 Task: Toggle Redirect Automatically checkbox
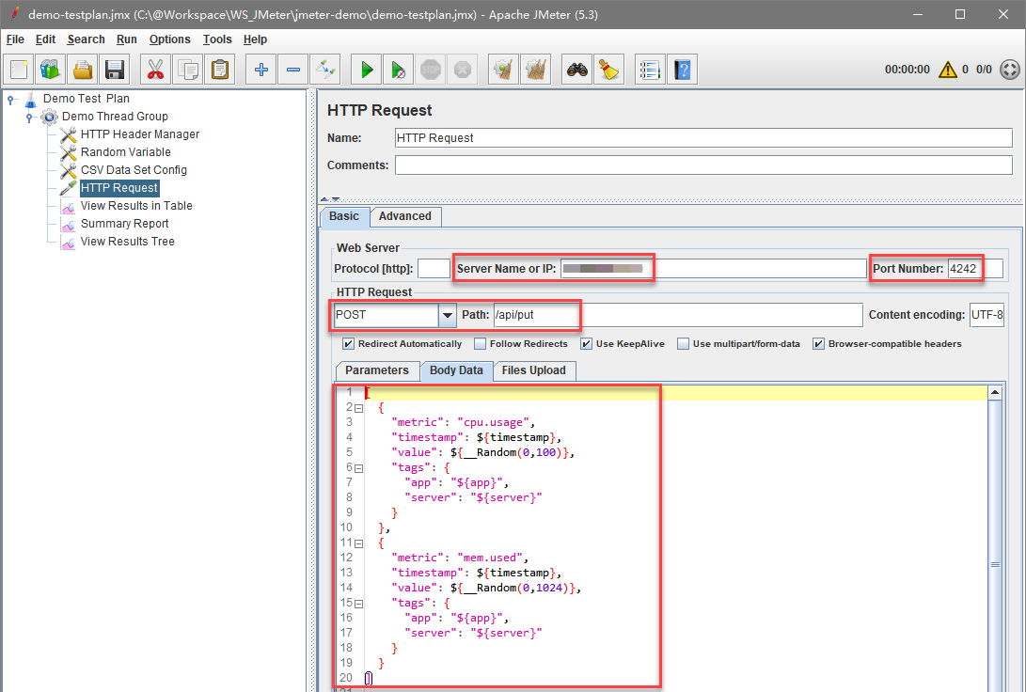tap(349, 343)
